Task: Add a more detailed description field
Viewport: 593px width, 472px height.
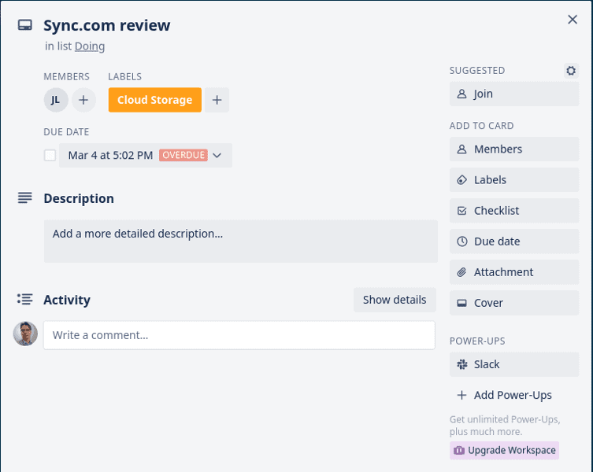Action: tap(241, 242)
